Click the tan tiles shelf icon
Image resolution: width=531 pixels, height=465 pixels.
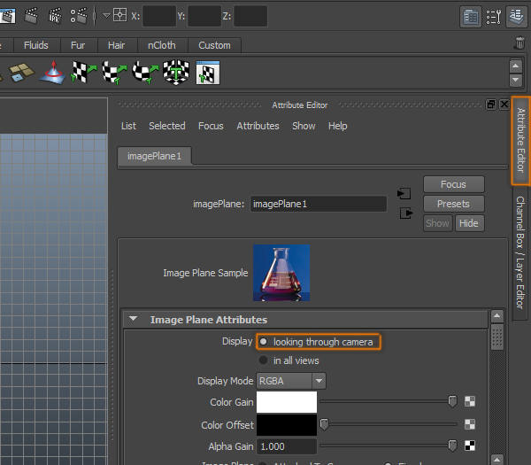pos(21,73)
